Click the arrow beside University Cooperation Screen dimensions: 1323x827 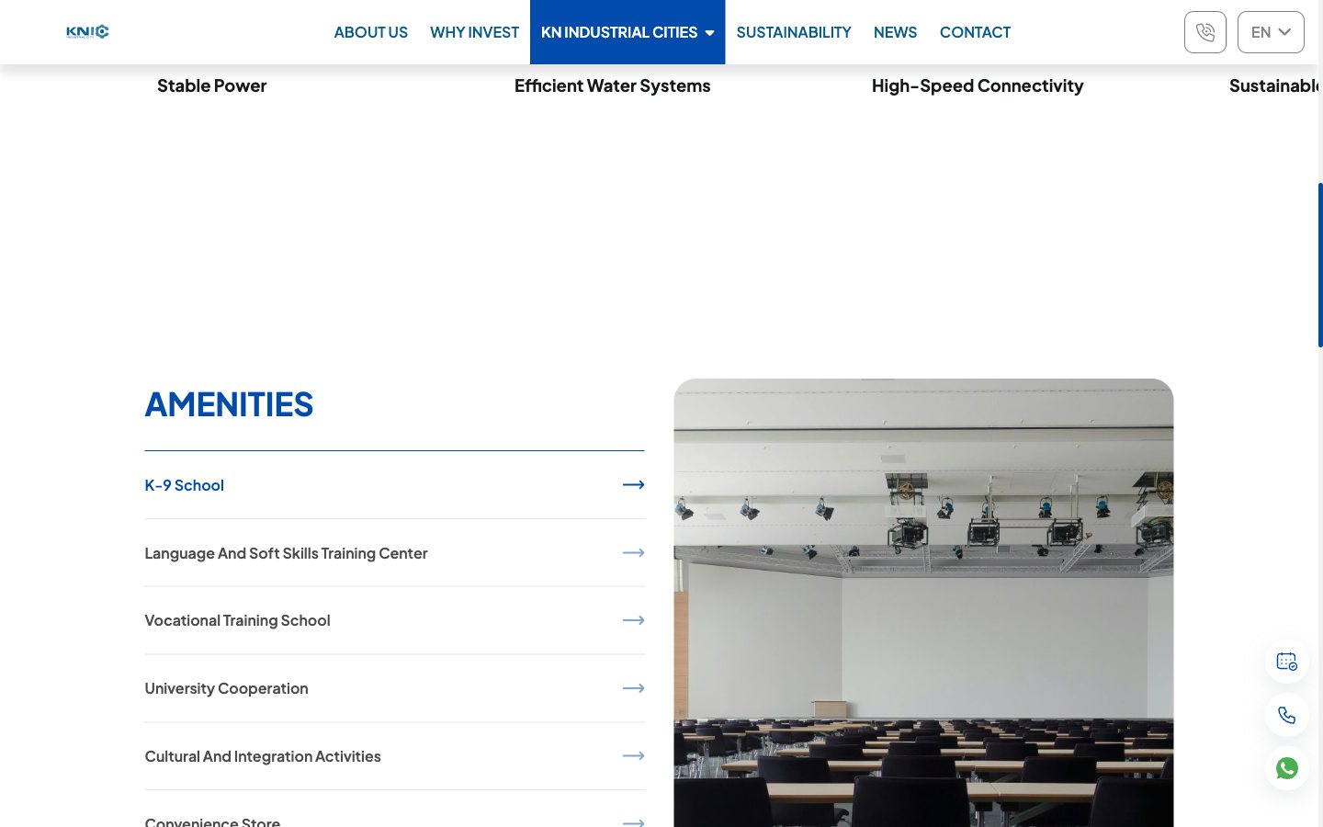click(633, 688)
